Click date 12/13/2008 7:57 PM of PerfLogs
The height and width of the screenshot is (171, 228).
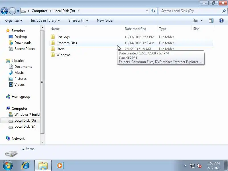click(x=139, y=37)
